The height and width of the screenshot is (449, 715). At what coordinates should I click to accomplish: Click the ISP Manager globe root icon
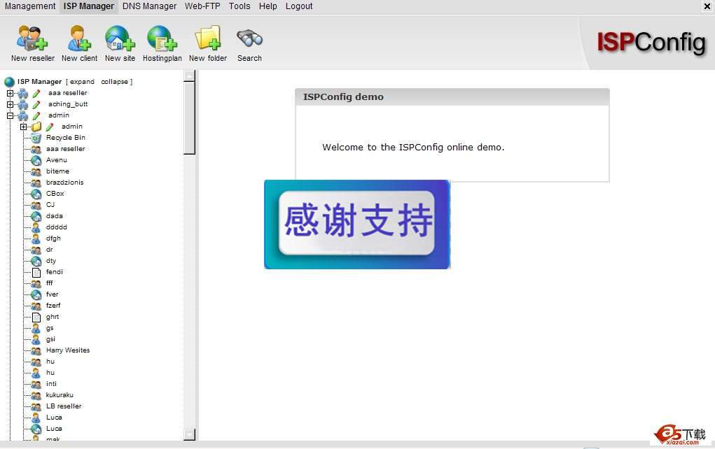tap(10, 82)
